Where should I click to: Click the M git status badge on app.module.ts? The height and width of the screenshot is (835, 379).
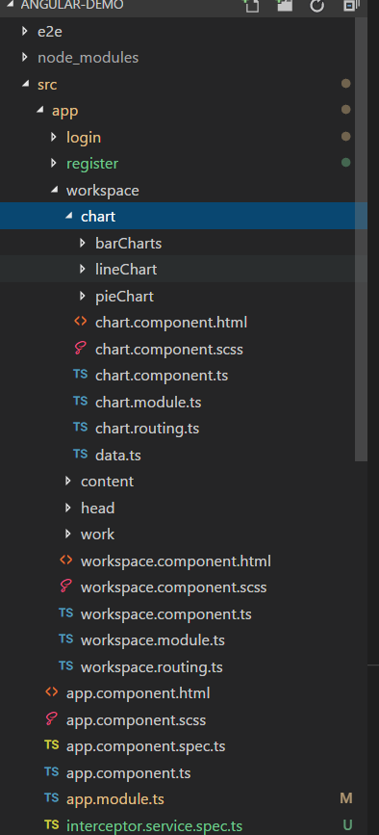click(x=346, y=798)
